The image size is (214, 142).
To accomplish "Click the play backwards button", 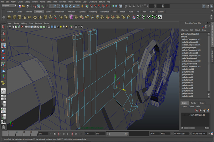I will (x=63, y=134).
